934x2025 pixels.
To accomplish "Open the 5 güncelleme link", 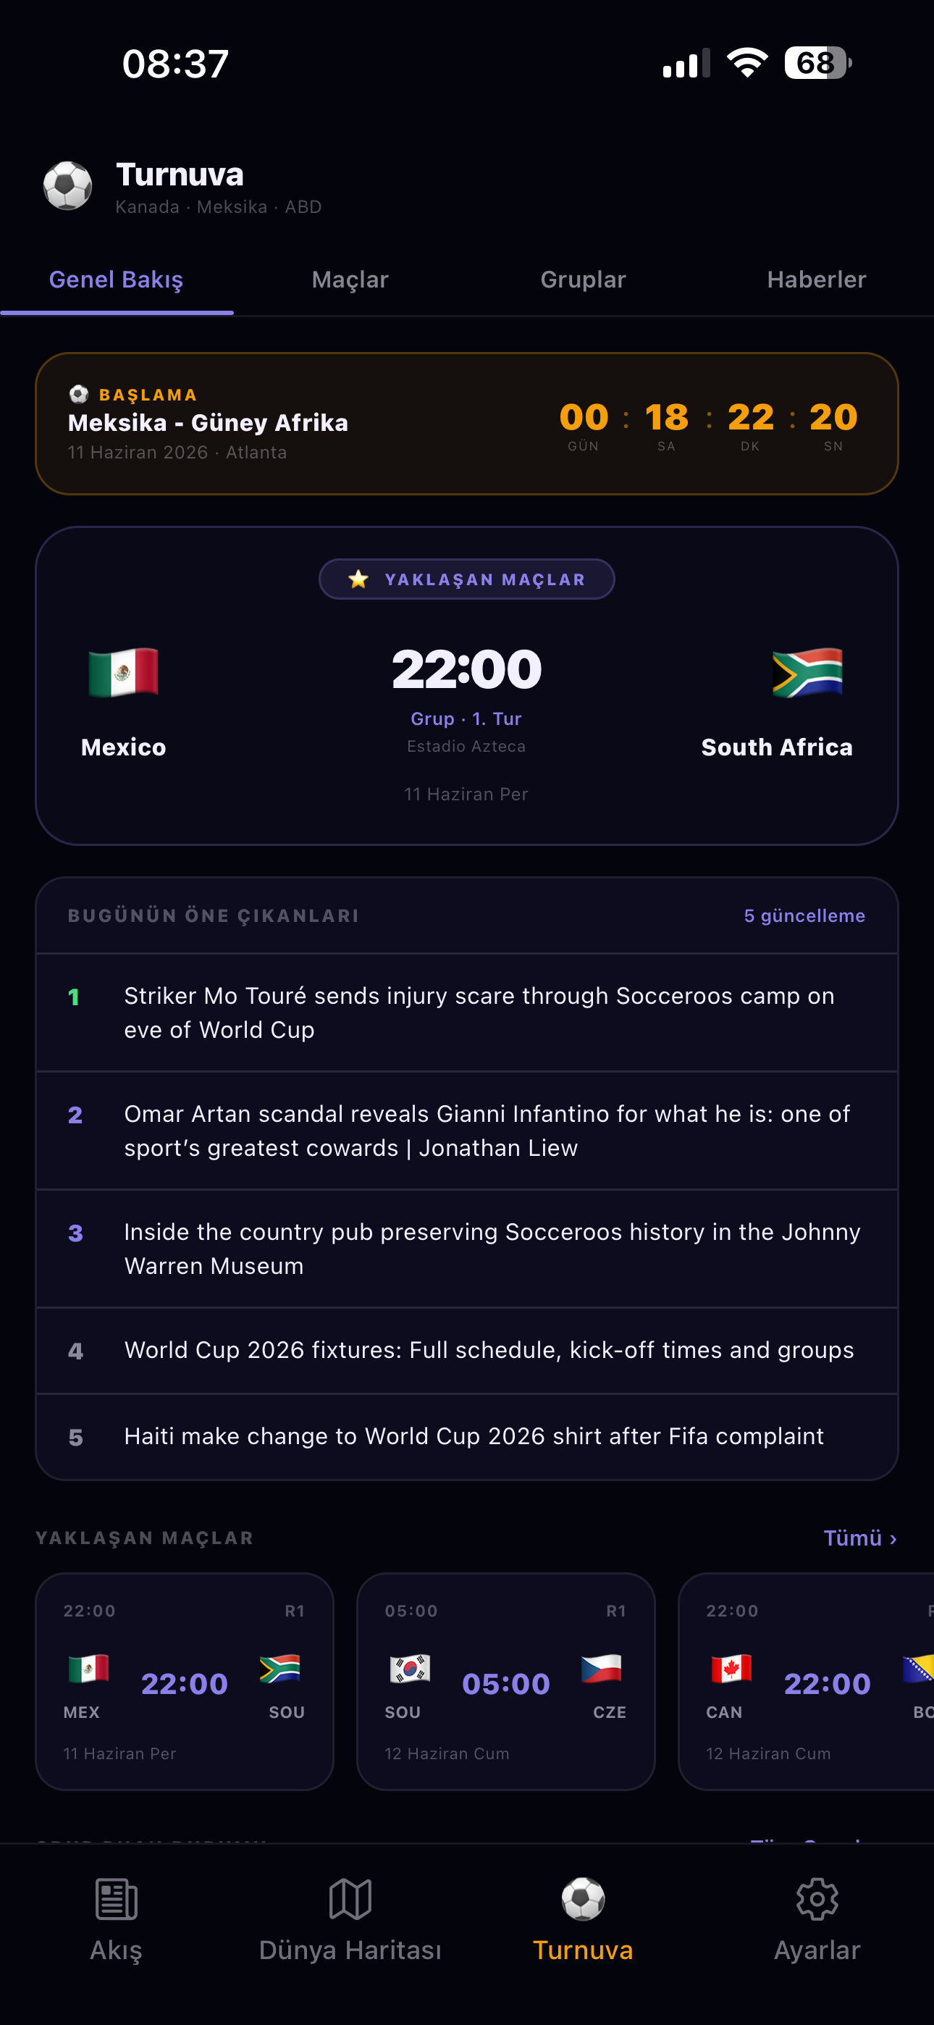I will point(804,915).
